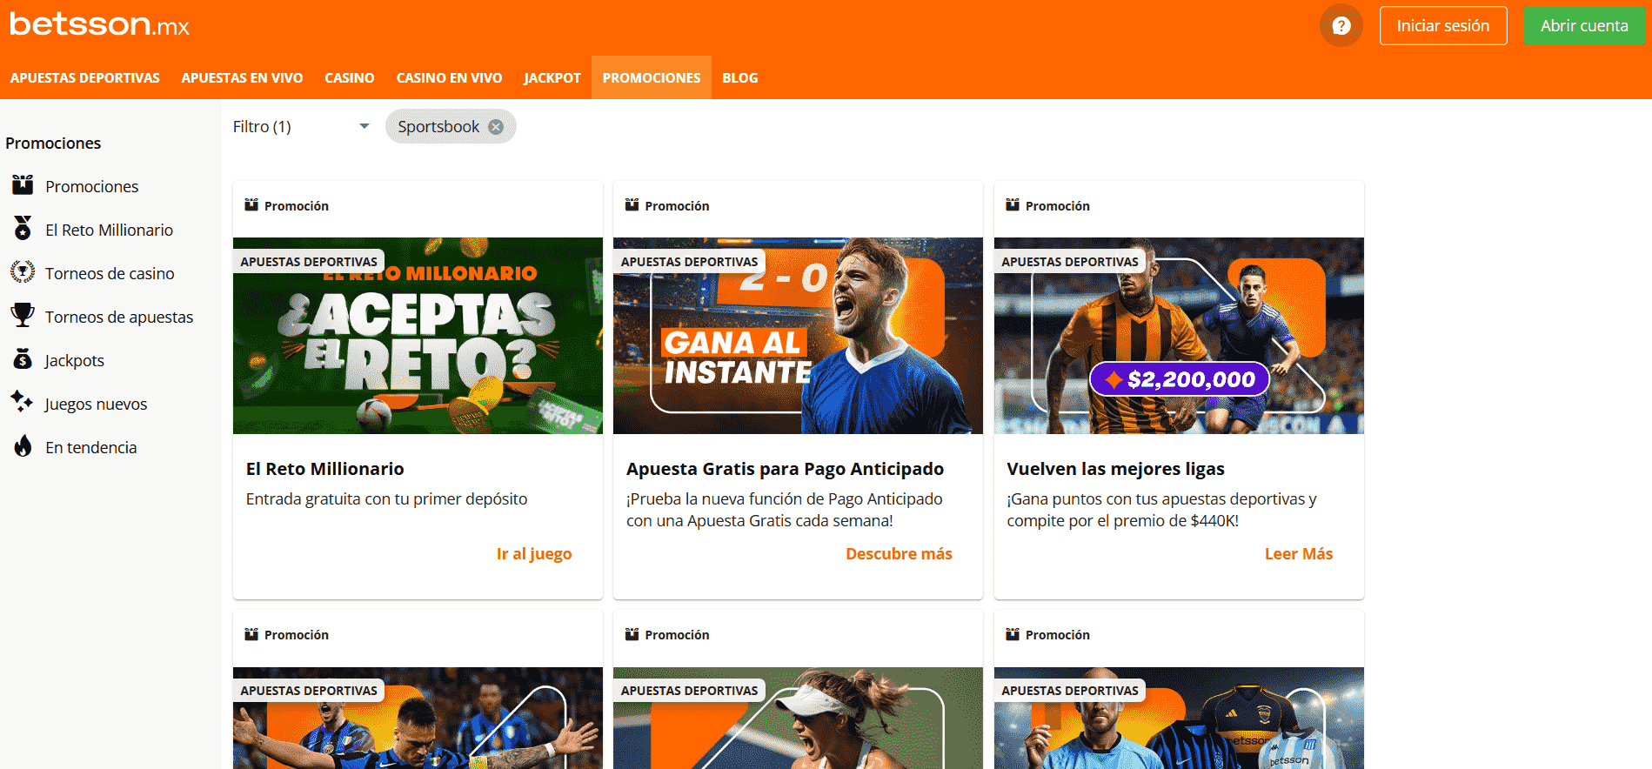This screenshot has height=769, width=1652.
Task: Click Inter players banner in second row
Action: tap(418, 718)
